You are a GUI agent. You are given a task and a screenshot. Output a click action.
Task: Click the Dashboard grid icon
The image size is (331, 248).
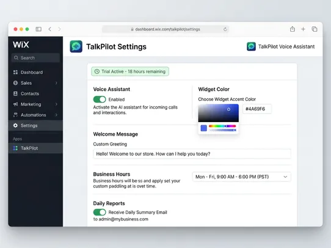[x=15, y=72]
